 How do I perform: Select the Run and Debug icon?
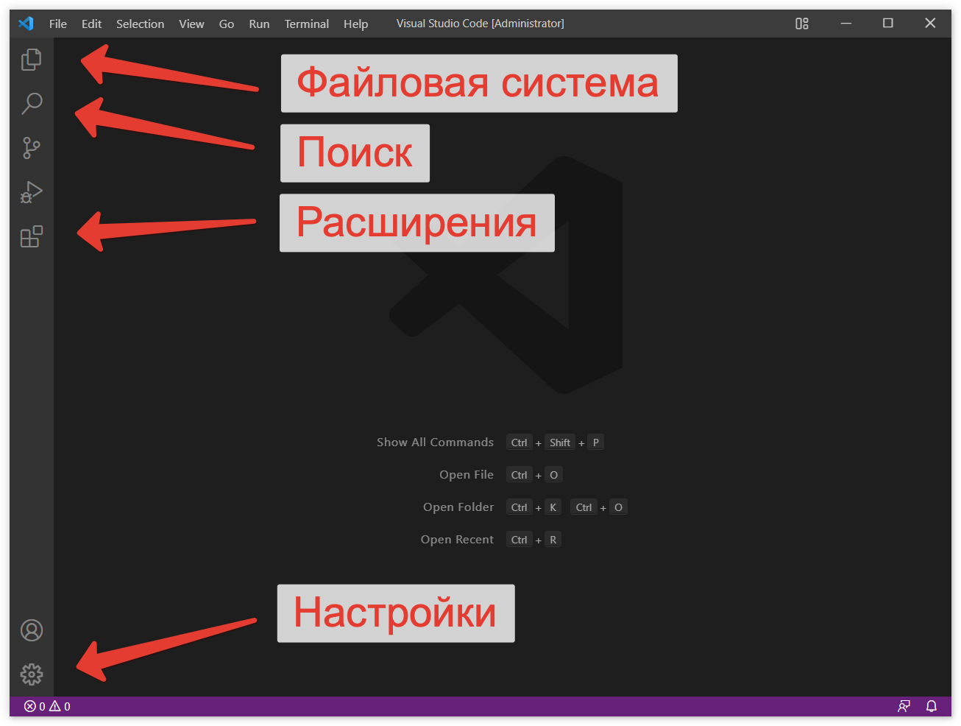click(31, 192)
